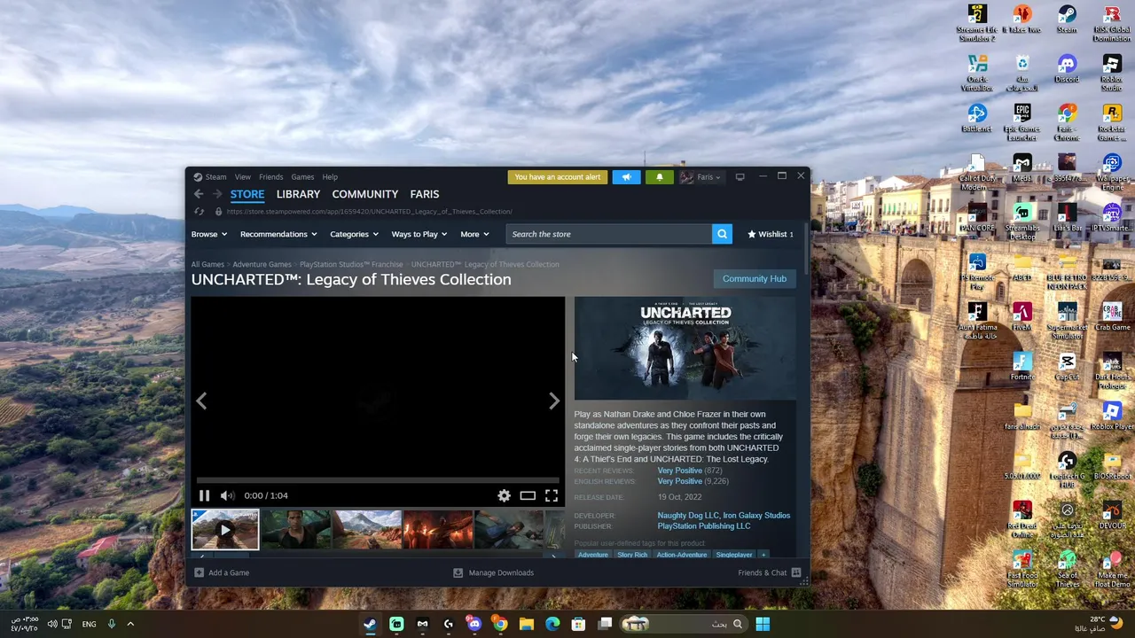Click the plus icon beside Add a Game
Viewport: 1135px width, 638px height.
tap(199, 572)
